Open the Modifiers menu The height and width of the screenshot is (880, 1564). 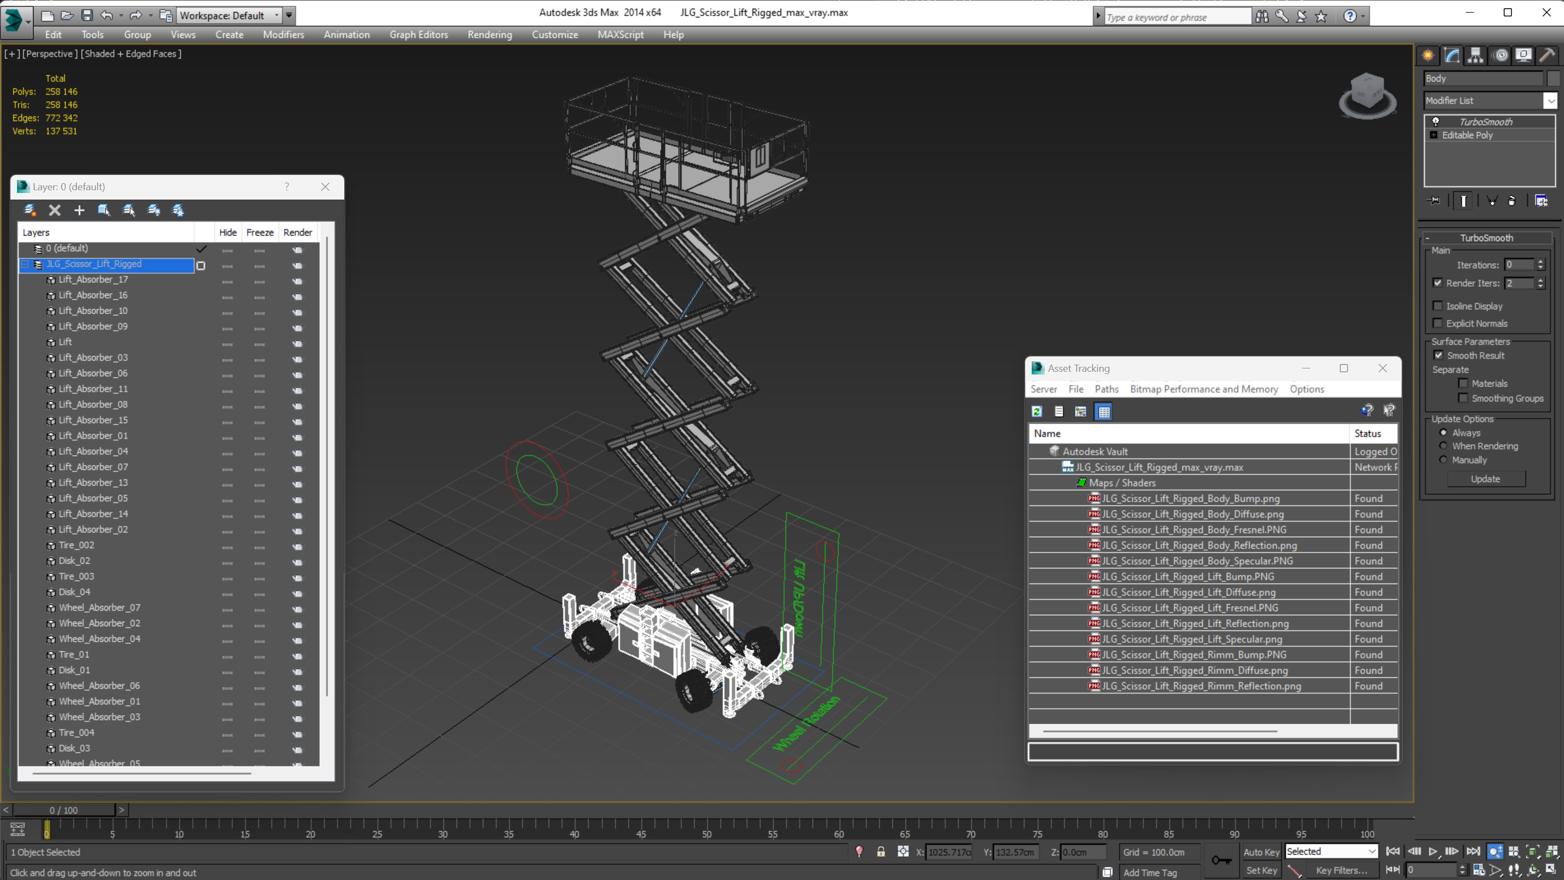tap(283, 35)
